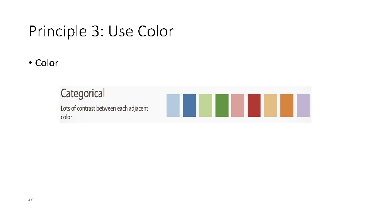Choose the bright orange swatch

(x=287, y=105)
